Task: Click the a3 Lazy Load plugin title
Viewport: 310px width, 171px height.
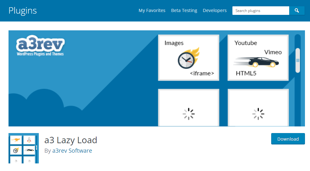Action: 71,140
